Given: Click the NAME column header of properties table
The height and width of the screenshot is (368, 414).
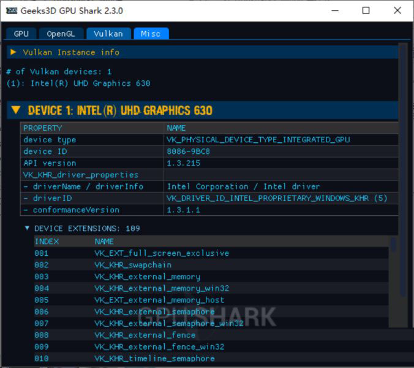Looking at the screenshot, I should pos(281,128).
